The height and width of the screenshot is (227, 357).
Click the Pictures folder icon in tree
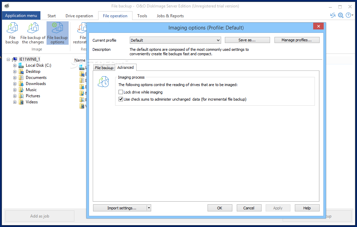point(21,96)
